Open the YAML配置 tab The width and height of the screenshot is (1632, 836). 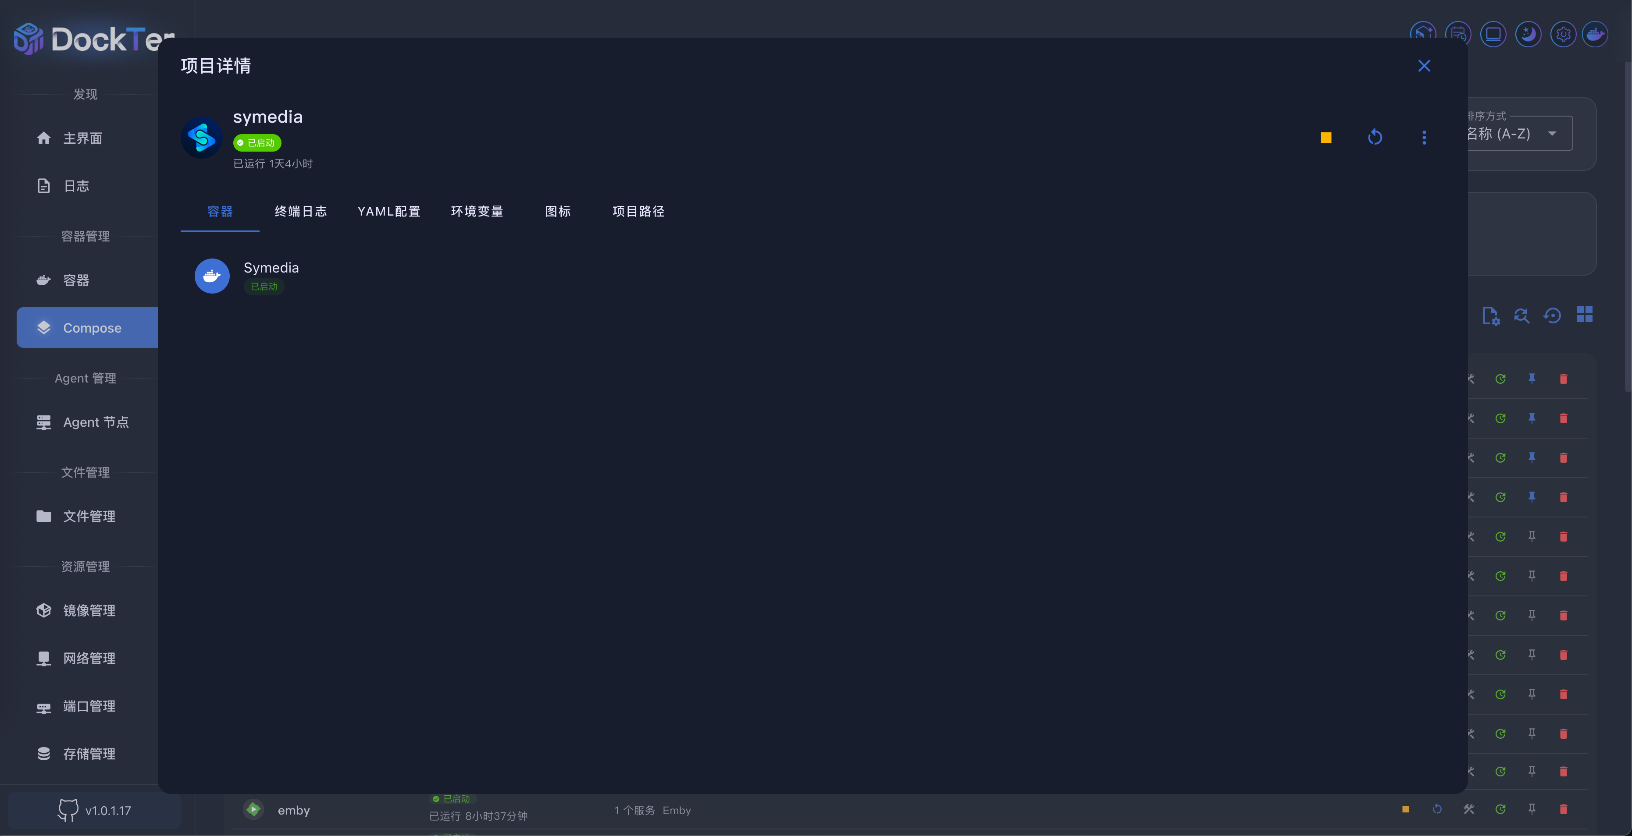388,211
